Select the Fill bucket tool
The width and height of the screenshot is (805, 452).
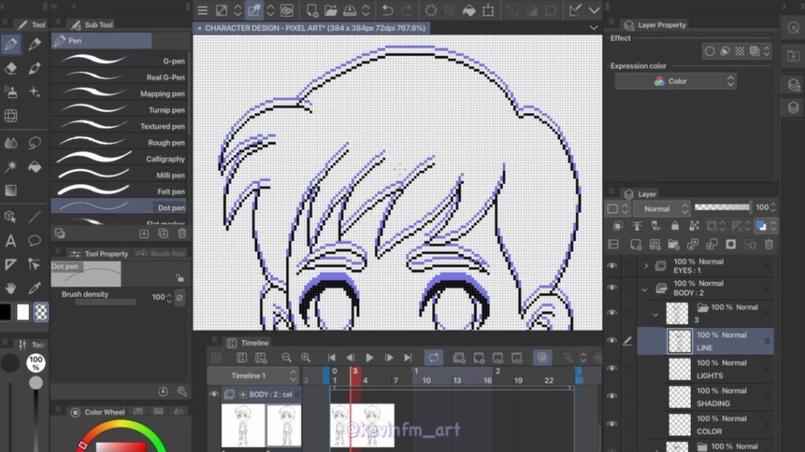pyautogui.click(x=35, y=166)
